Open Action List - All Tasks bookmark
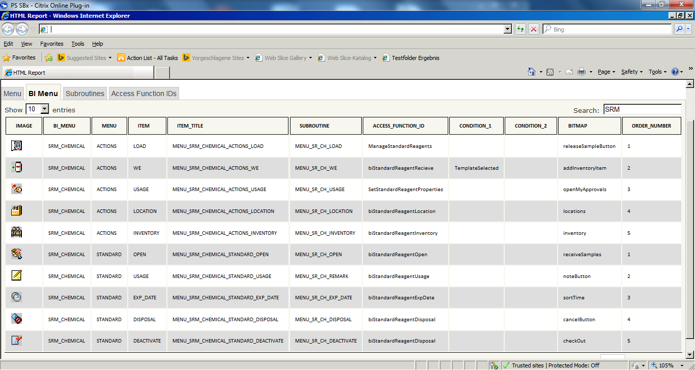 [152, 58]
